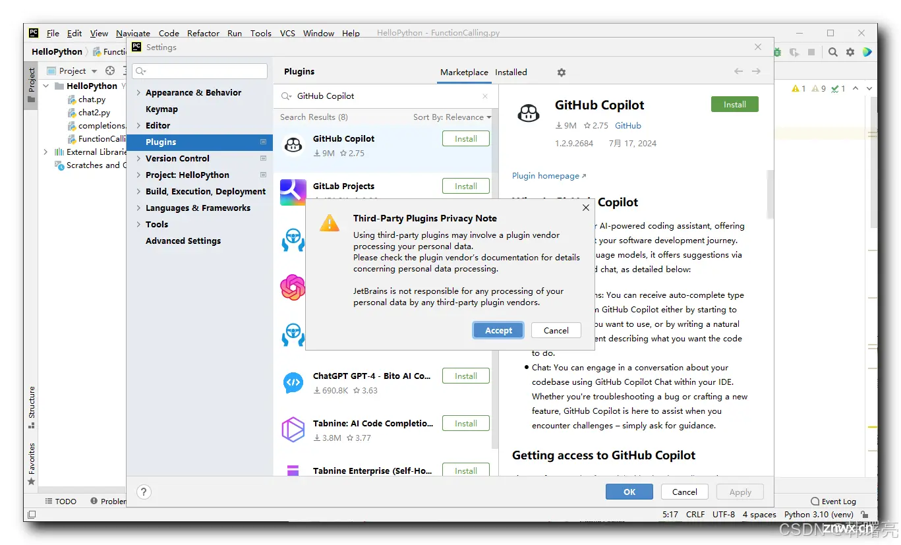This screenshot has width=901, height=545.
Task: Switch to the Marketplace tab
Action: point(464,72)
